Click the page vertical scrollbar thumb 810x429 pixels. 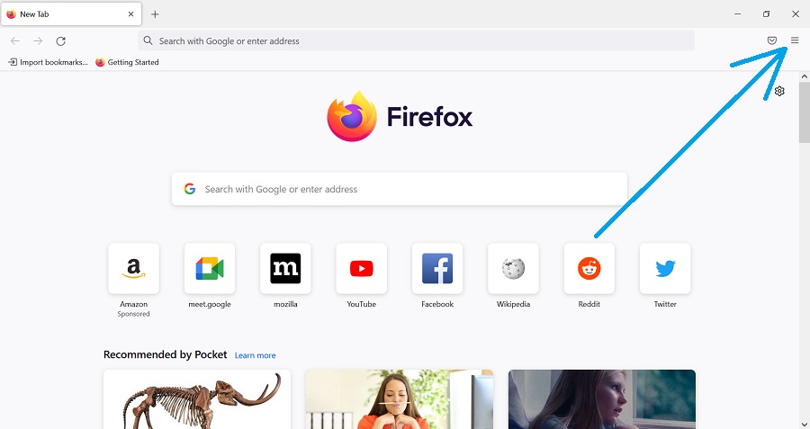(805, 112)
